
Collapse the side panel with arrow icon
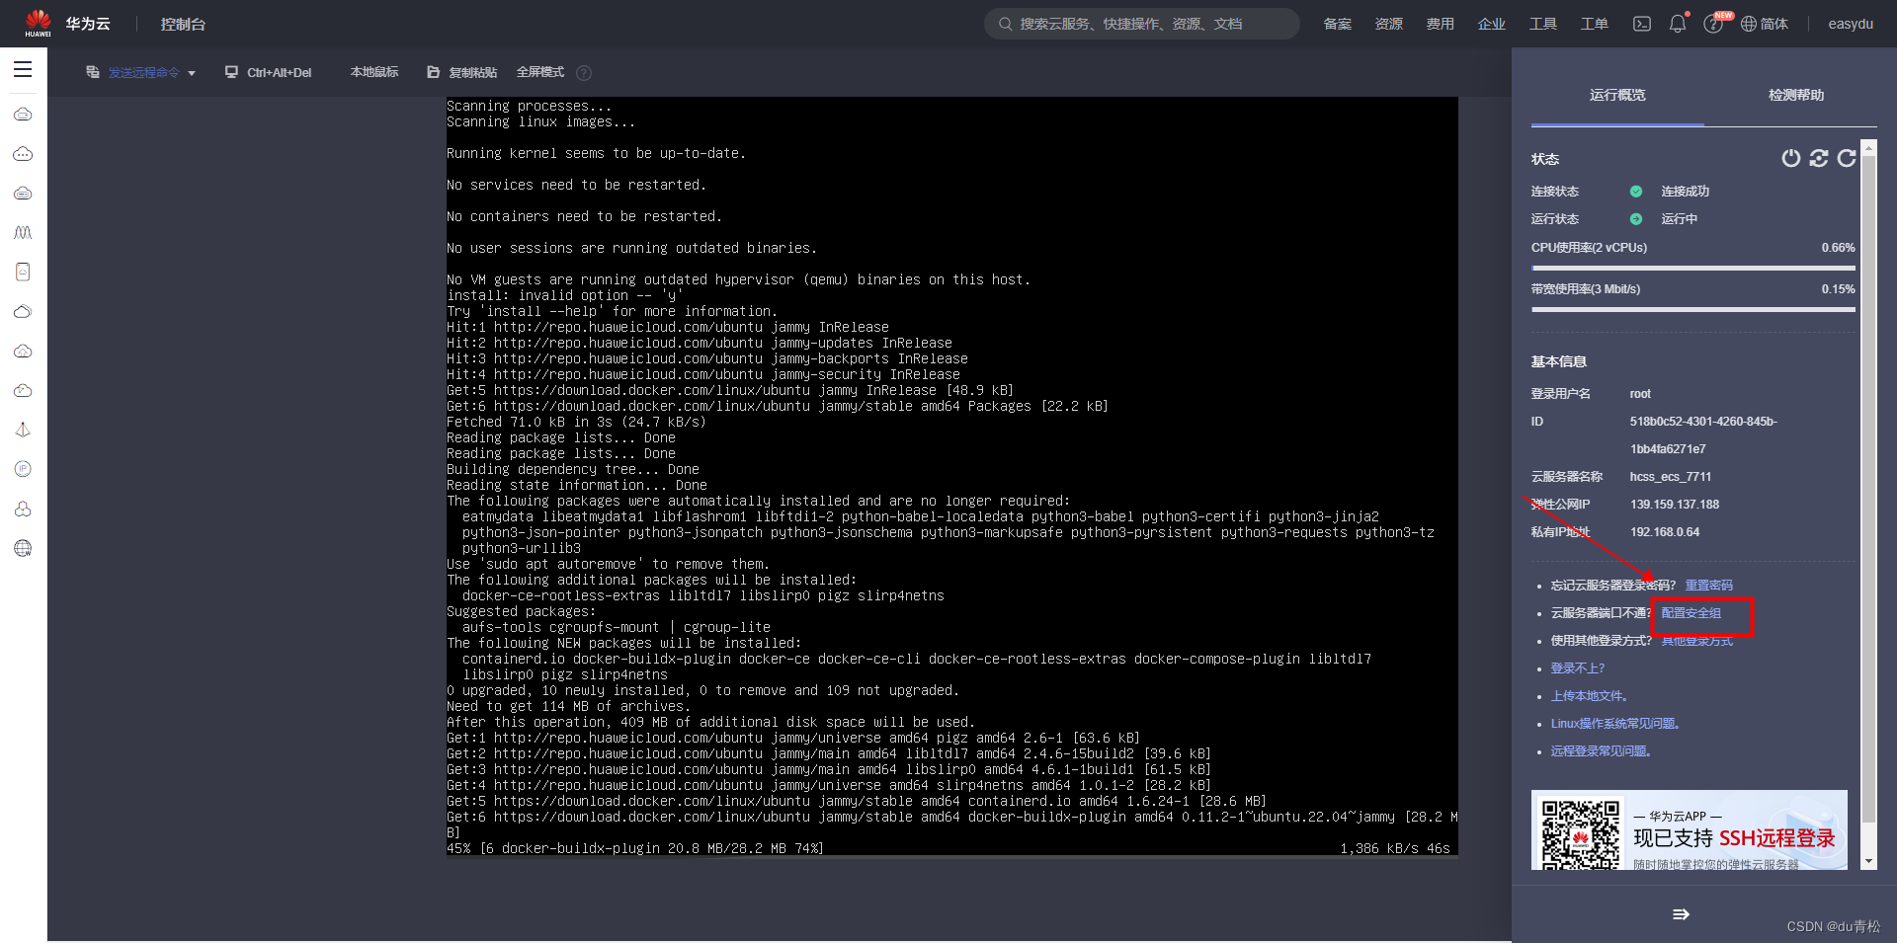1681,914
